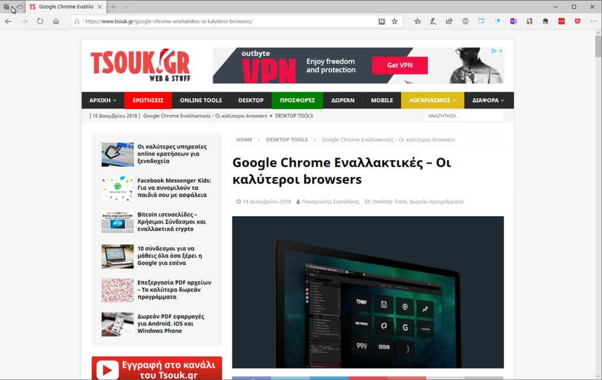Refresh the current page
Viewport: 602px width, 380px height.
(x=40, y=22)
